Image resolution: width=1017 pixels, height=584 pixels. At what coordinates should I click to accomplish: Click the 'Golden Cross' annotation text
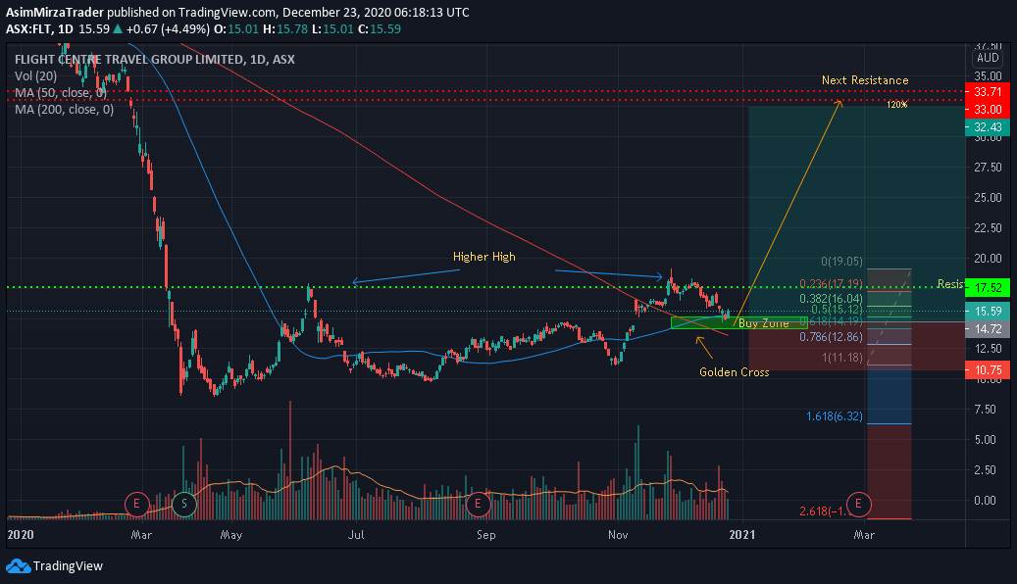coord(735,372)
